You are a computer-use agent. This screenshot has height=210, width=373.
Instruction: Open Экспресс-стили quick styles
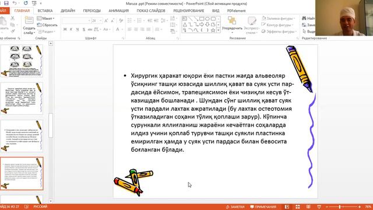(x=251, y=25)
